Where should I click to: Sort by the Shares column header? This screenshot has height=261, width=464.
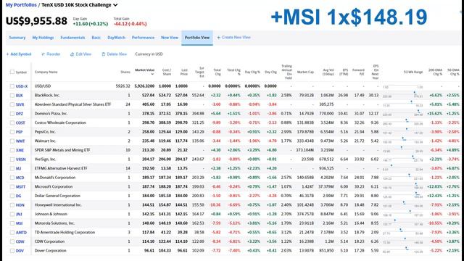(125, 72)
